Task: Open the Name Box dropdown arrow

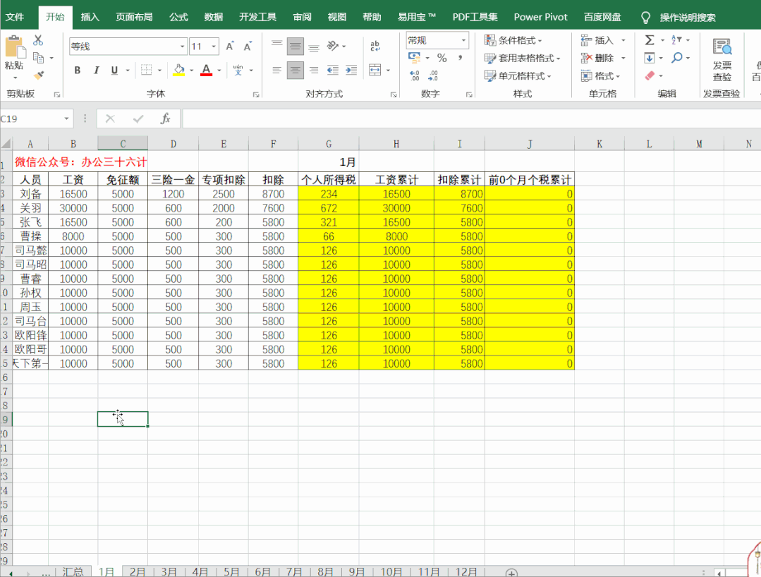Action: (66, 119)
